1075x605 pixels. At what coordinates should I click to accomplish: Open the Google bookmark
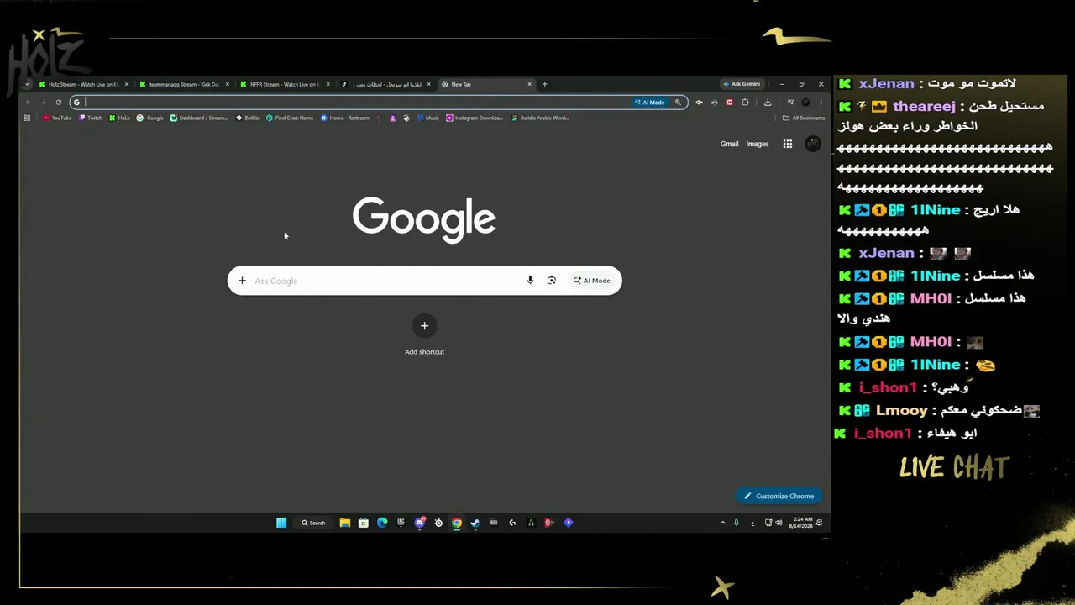150,118
